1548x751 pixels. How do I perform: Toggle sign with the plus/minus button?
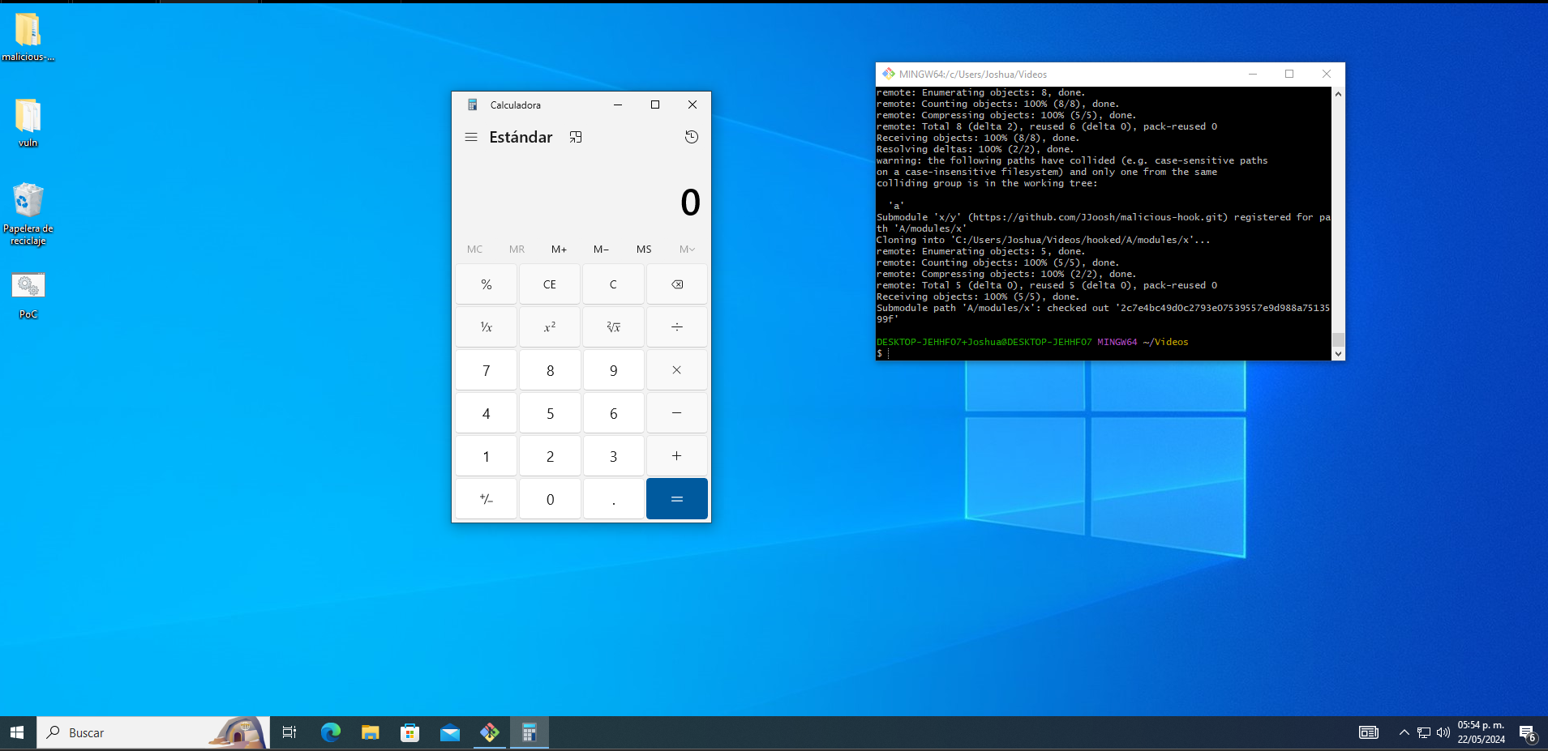pyautogui.click(x=487, y=499)
